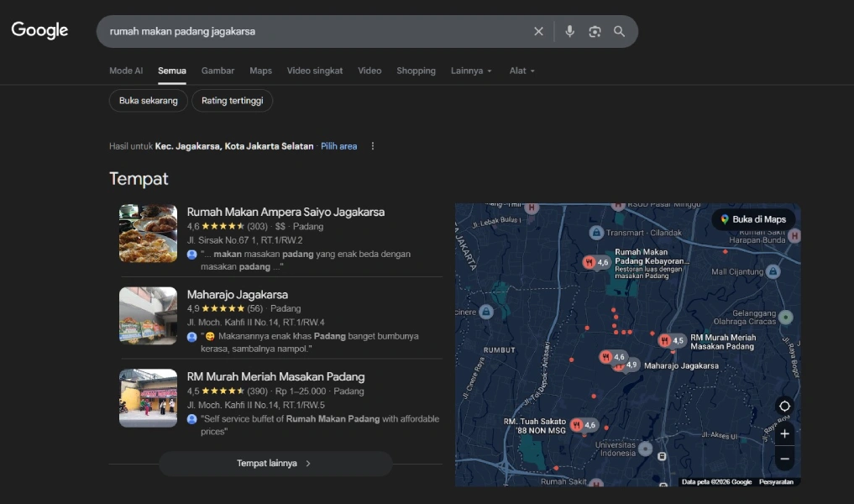Click the Buka di Maps button
Viewport: 854px width, 504px height.
coord(754,219)
